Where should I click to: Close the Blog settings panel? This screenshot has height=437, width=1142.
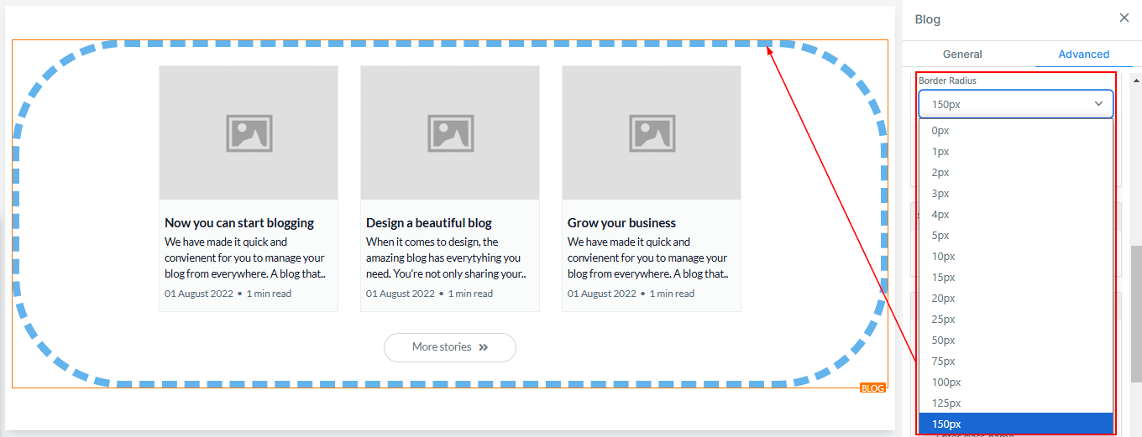pos(1124,18)
